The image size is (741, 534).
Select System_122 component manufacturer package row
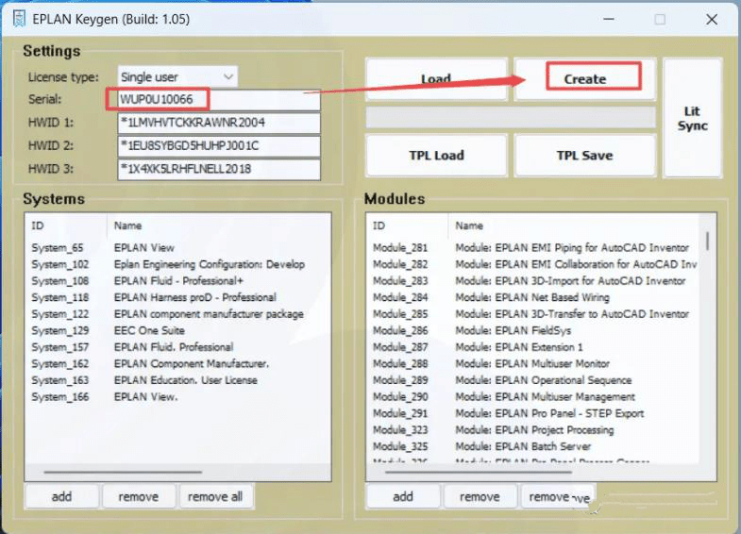(177, 314)
